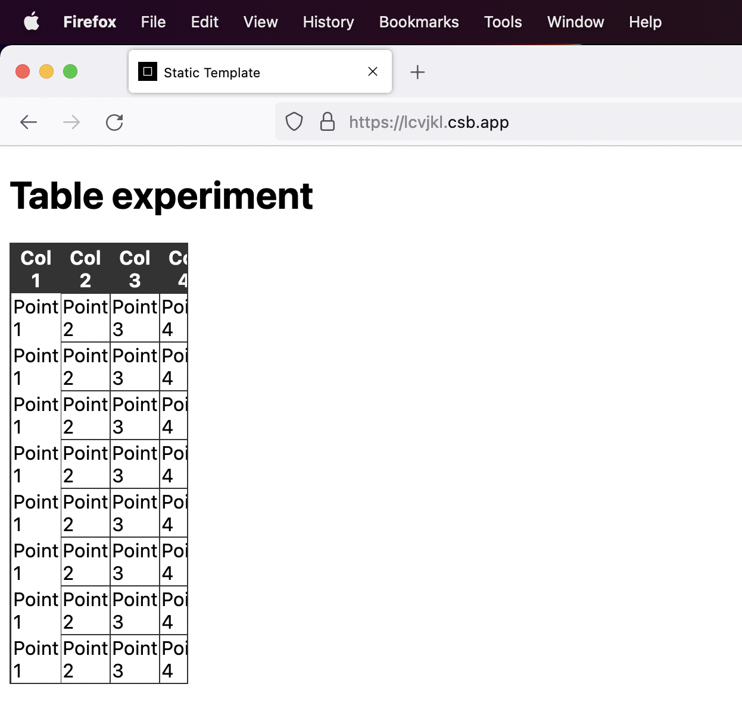The width and height of the screenshot is (742, 709).
Task: Maximize window with green button
Action: pyautogui.click(x=70, y=71)
